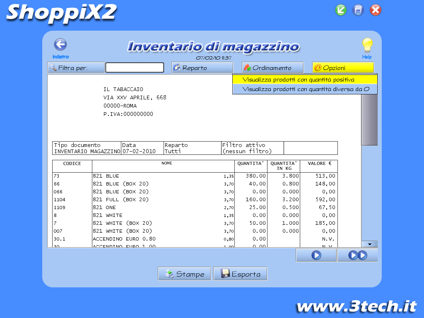
Task: Click the www.3tech.it website link
Action: pos(356,306)
